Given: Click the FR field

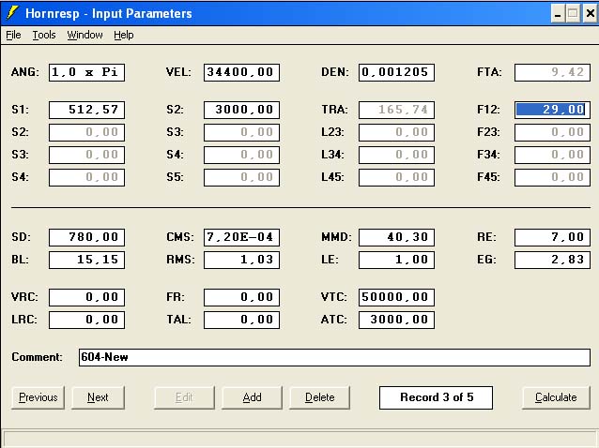Looking at the screenshot, I should (241, 297).
